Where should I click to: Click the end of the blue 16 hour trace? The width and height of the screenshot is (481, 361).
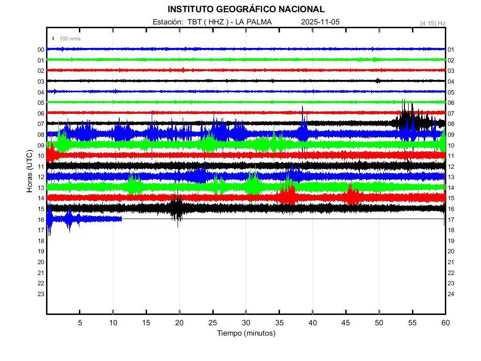[x=121, y=219]
